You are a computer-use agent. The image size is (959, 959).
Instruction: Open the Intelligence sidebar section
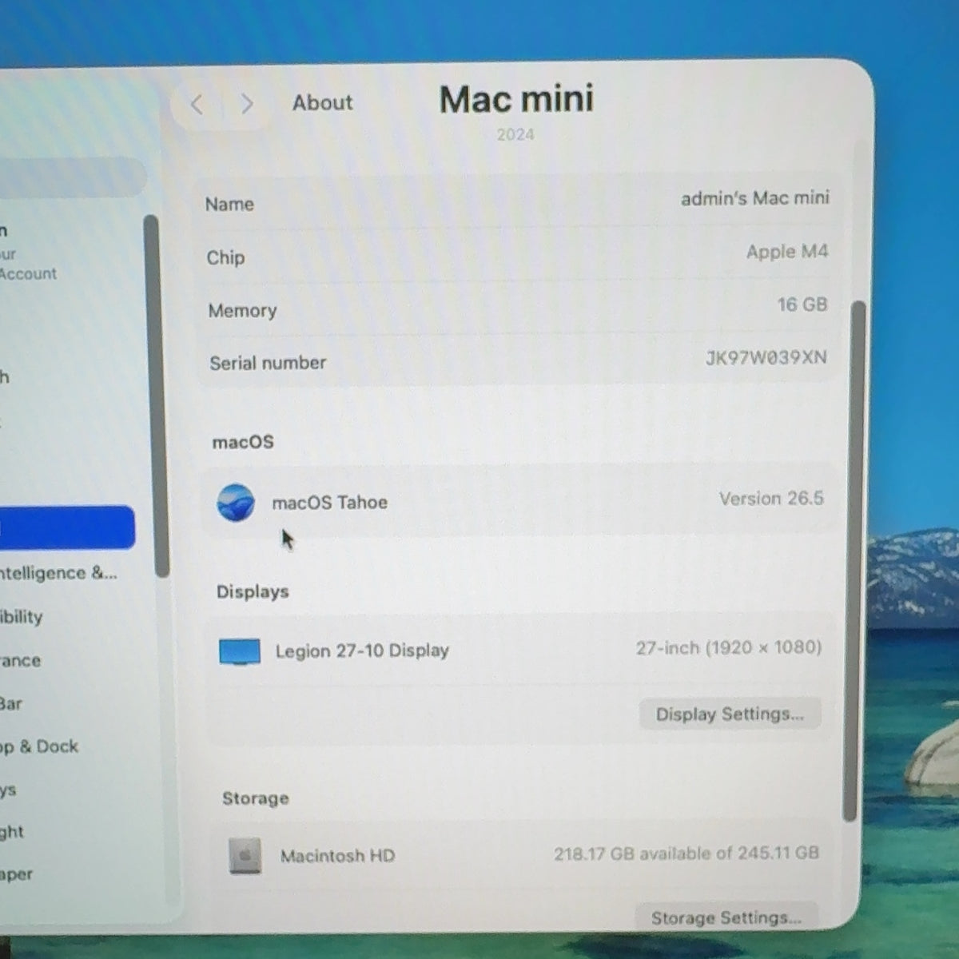(x=58, y=573)
